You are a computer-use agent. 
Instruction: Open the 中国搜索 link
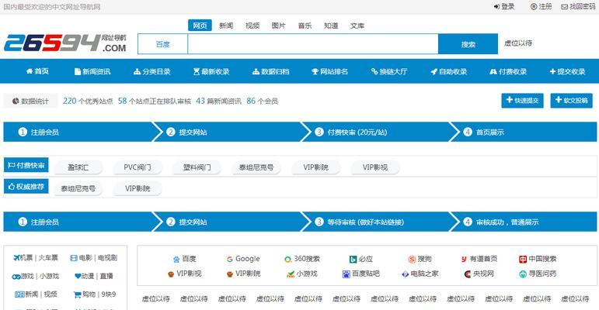538,259
